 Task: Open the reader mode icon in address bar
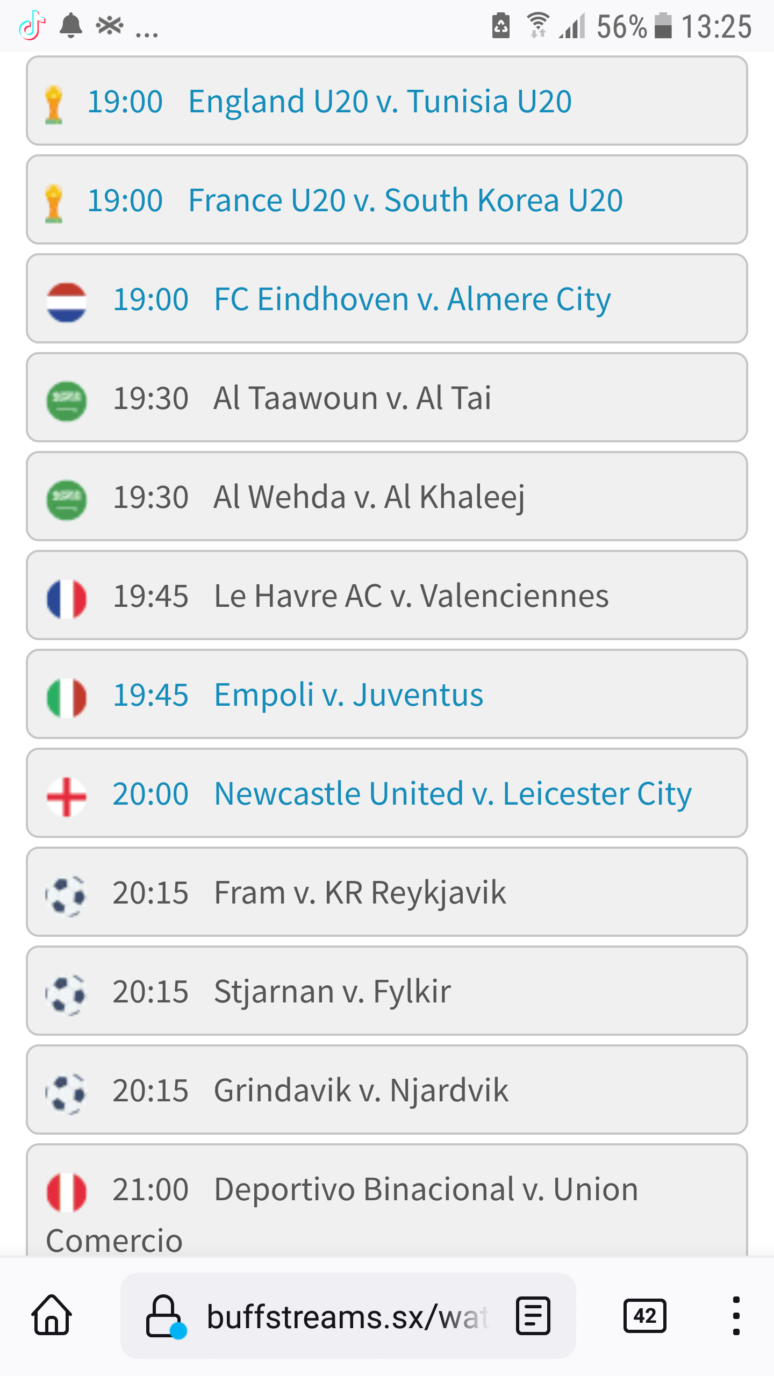[533, 1316]
